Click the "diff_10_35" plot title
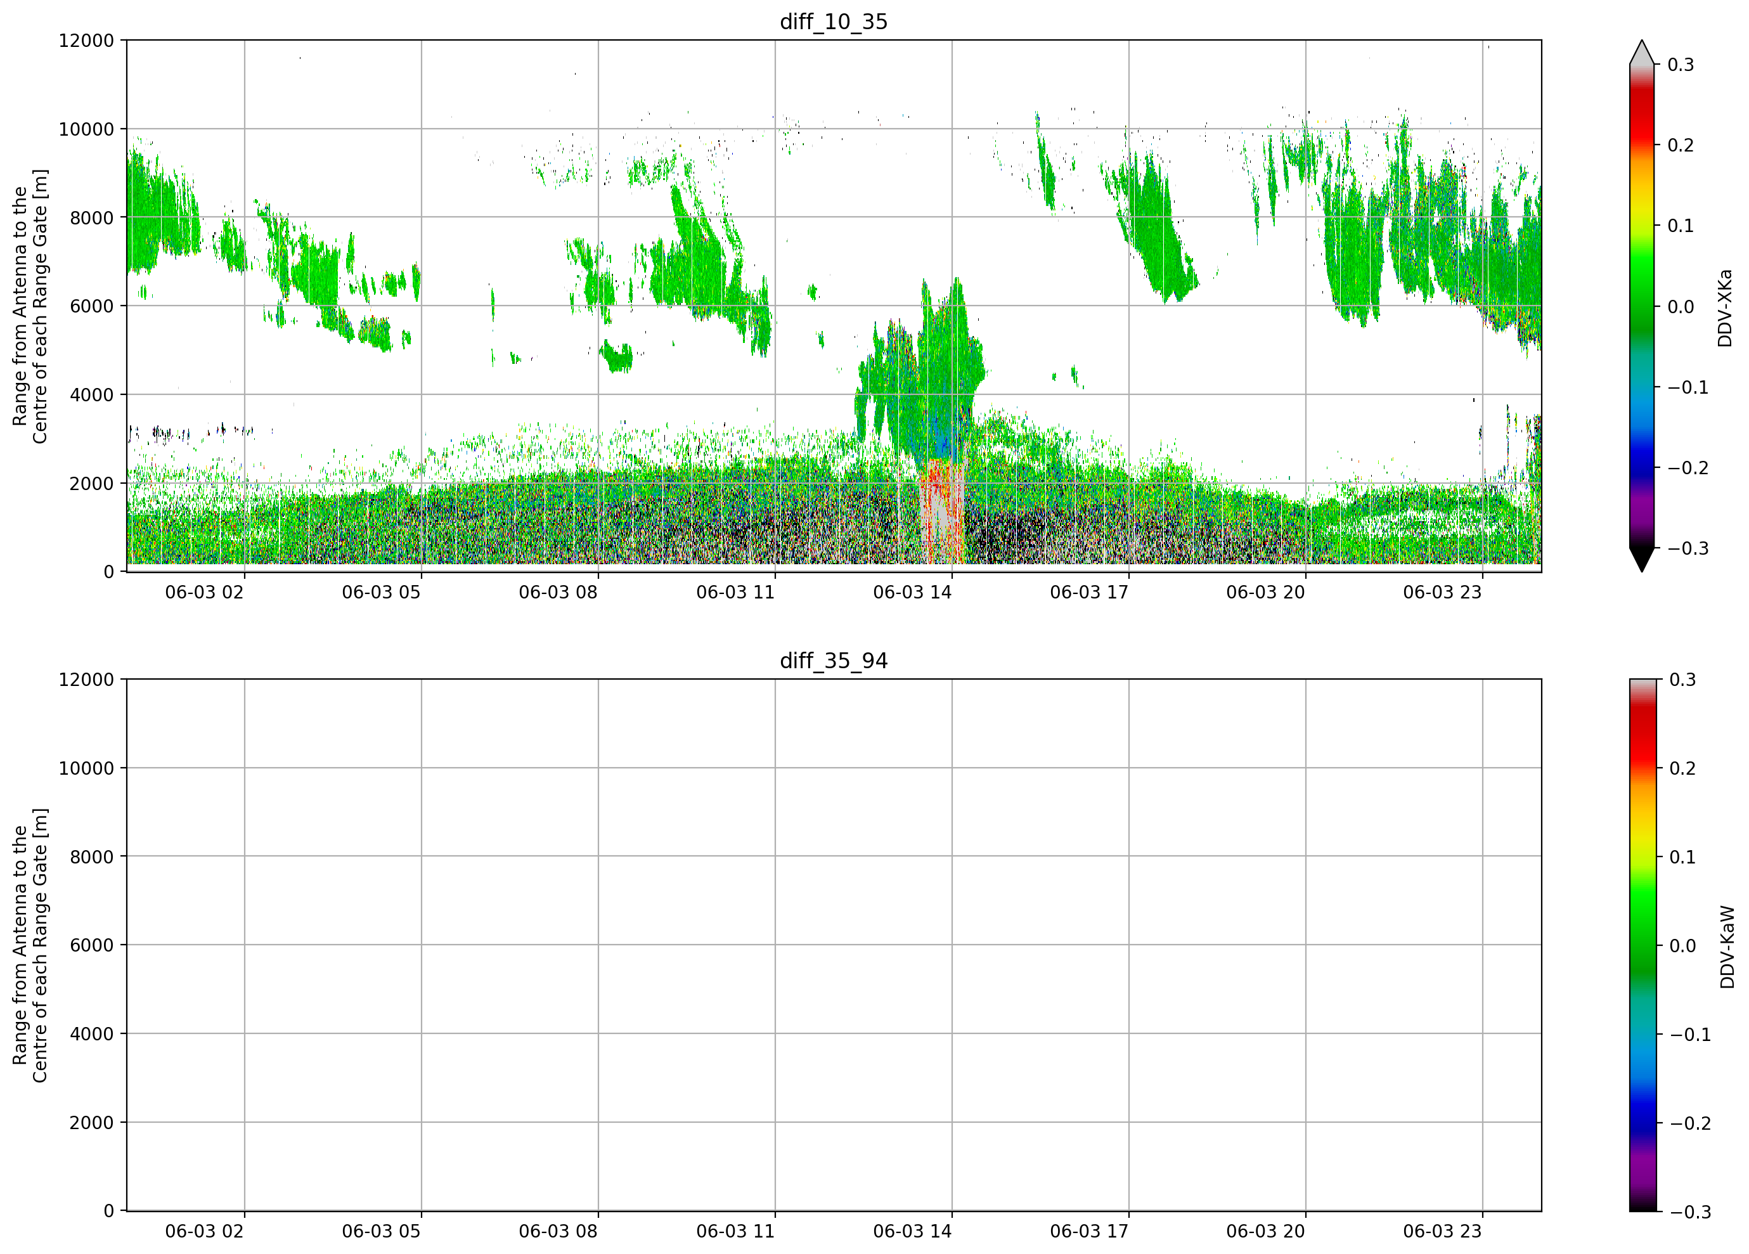1749x1254 pixels. (834, 22)
